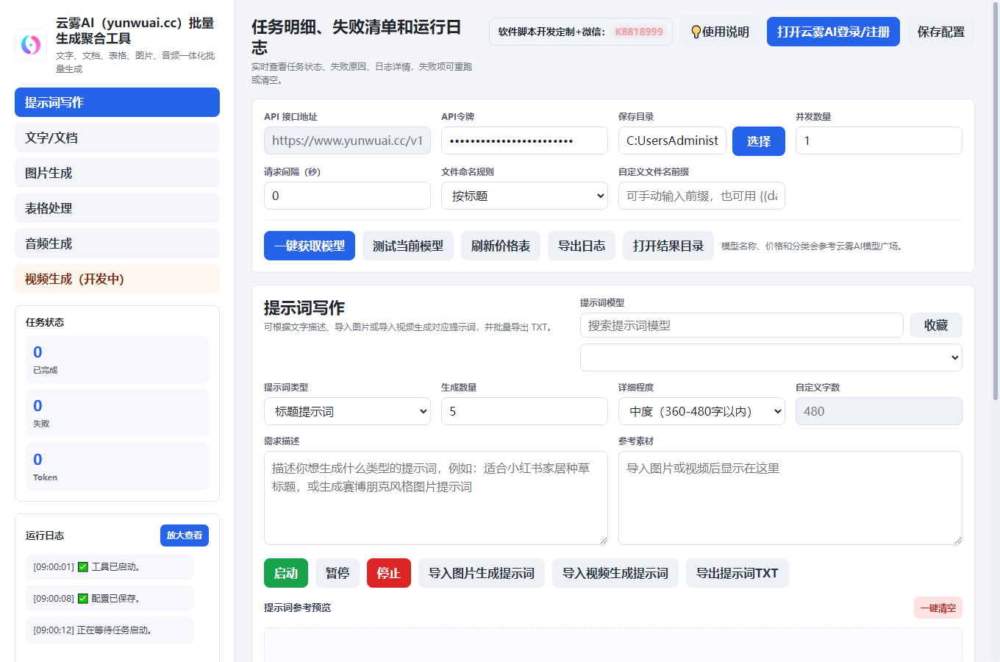Click the 打开结果目录 button
This screenshot has height=662, width=1000.
tap(668, 246)
